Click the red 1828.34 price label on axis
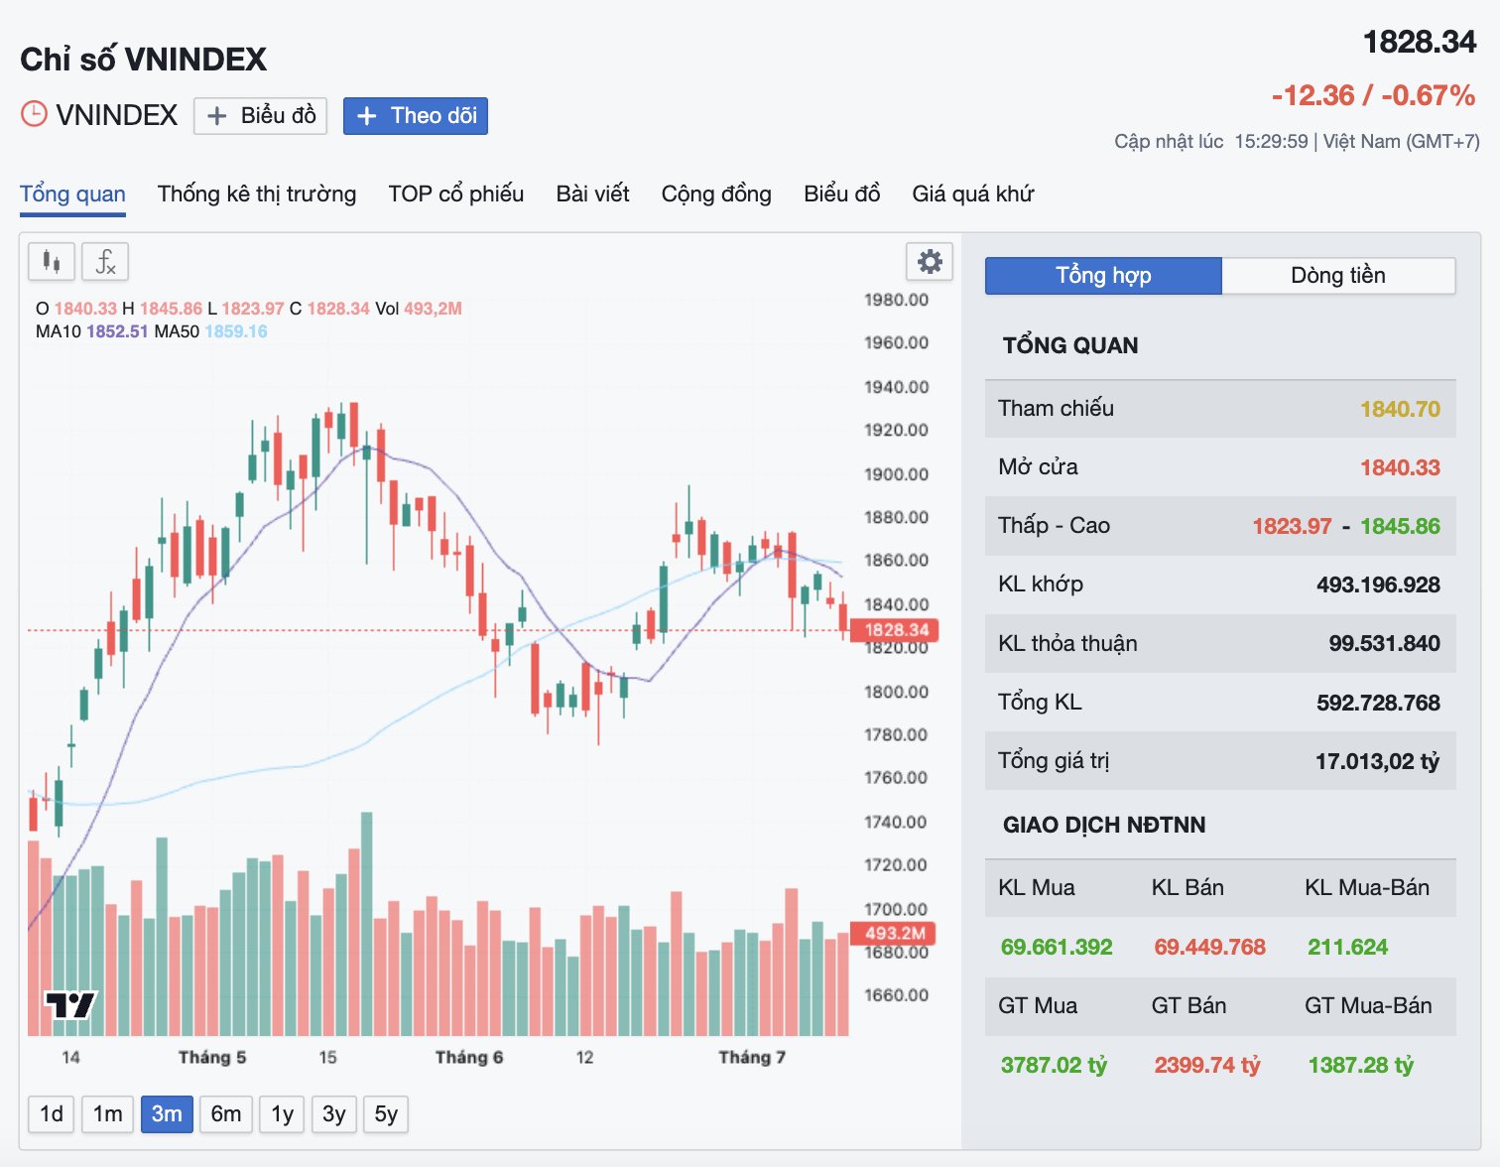The height and width of the screenshot is (1167, 1500). click(x=895, y=630)
